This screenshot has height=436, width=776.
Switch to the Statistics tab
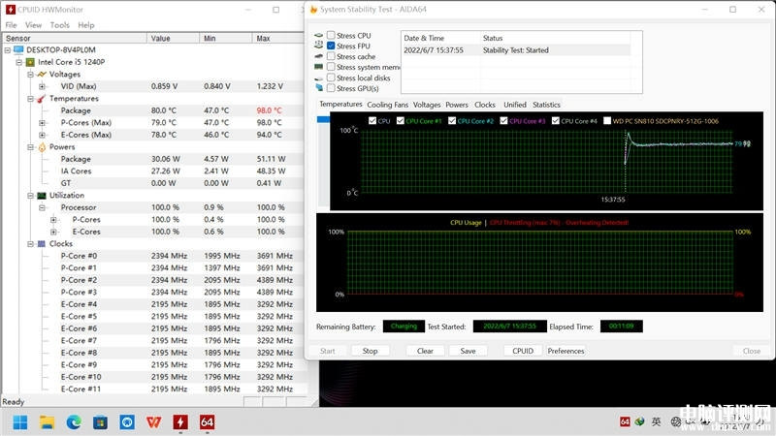[546, 105]
